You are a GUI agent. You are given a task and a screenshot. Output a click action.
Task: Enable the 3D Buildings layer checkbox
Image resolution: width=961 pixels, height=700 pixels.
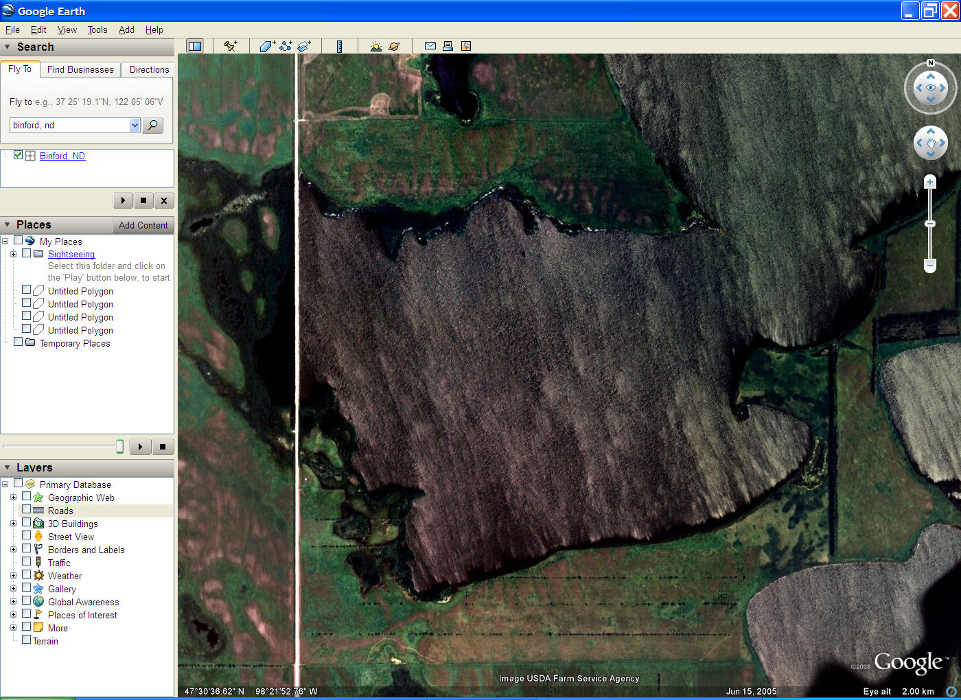pyautogui.click(x=26, y=523)
